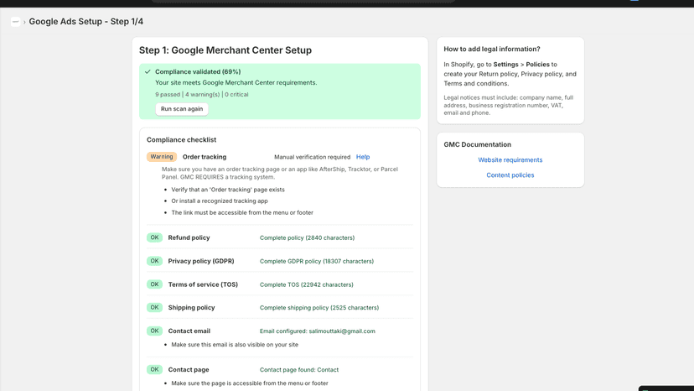Select 'Complete policy (2840 characters)' text
The width and height of the screenshot is (694, 391).
click(x=307, y=237)
